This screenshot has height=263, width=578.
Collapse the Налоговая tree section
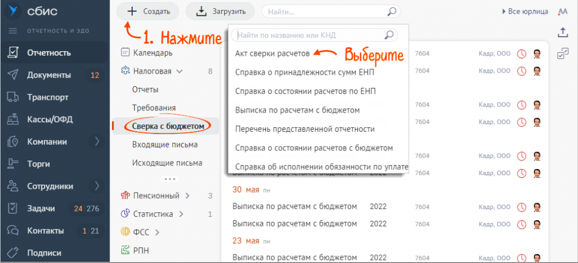tap(179, 72)
